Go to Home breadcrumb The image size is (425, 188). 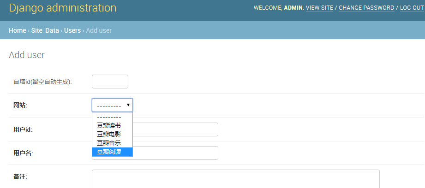pos(18,30)
